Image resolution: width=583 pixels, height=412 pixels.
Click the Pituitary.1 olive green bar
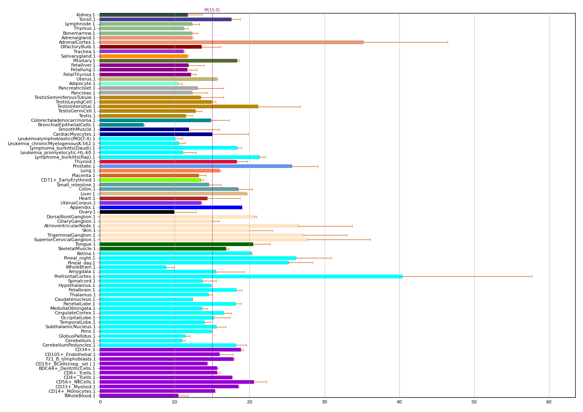[x=168, y=60]
